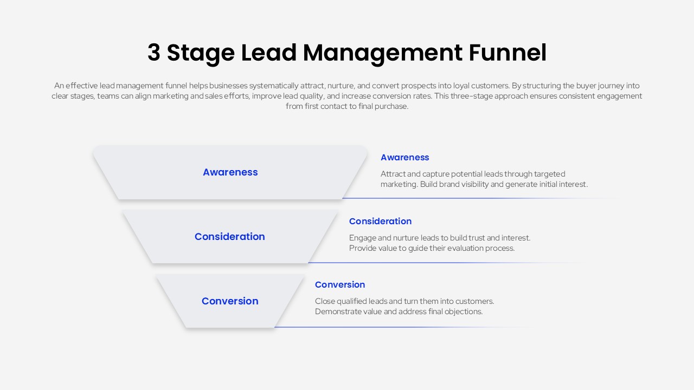694x390 pixels.
Task: Click the Conversion description text
Action: coord(404,306)
